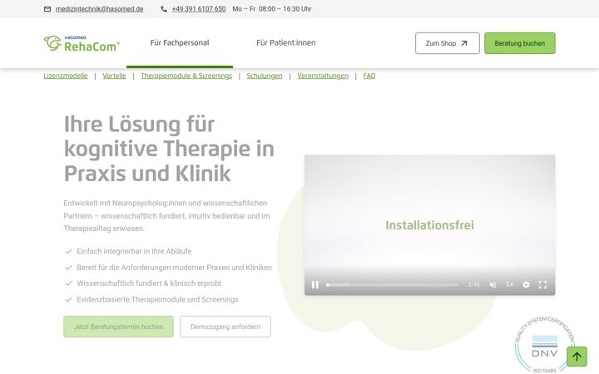Click the phone handset icon
The height and width of the screenshot is (374, 599).
164,9
